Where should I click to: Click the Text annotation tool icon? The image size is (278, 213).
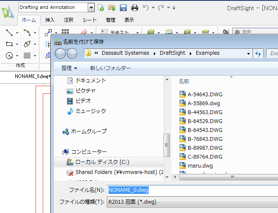point(104,32)
